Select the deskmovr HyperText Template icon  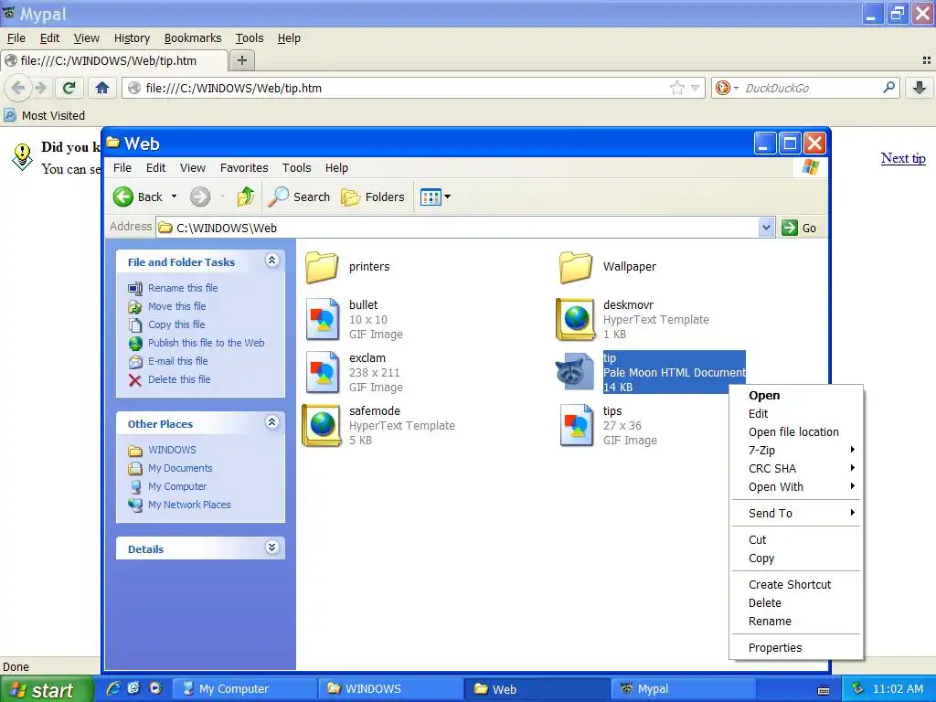[576, 319]
